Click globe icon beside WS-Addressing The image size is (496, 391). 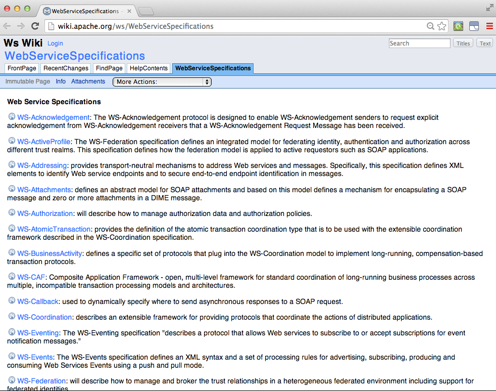coord(12,164)
